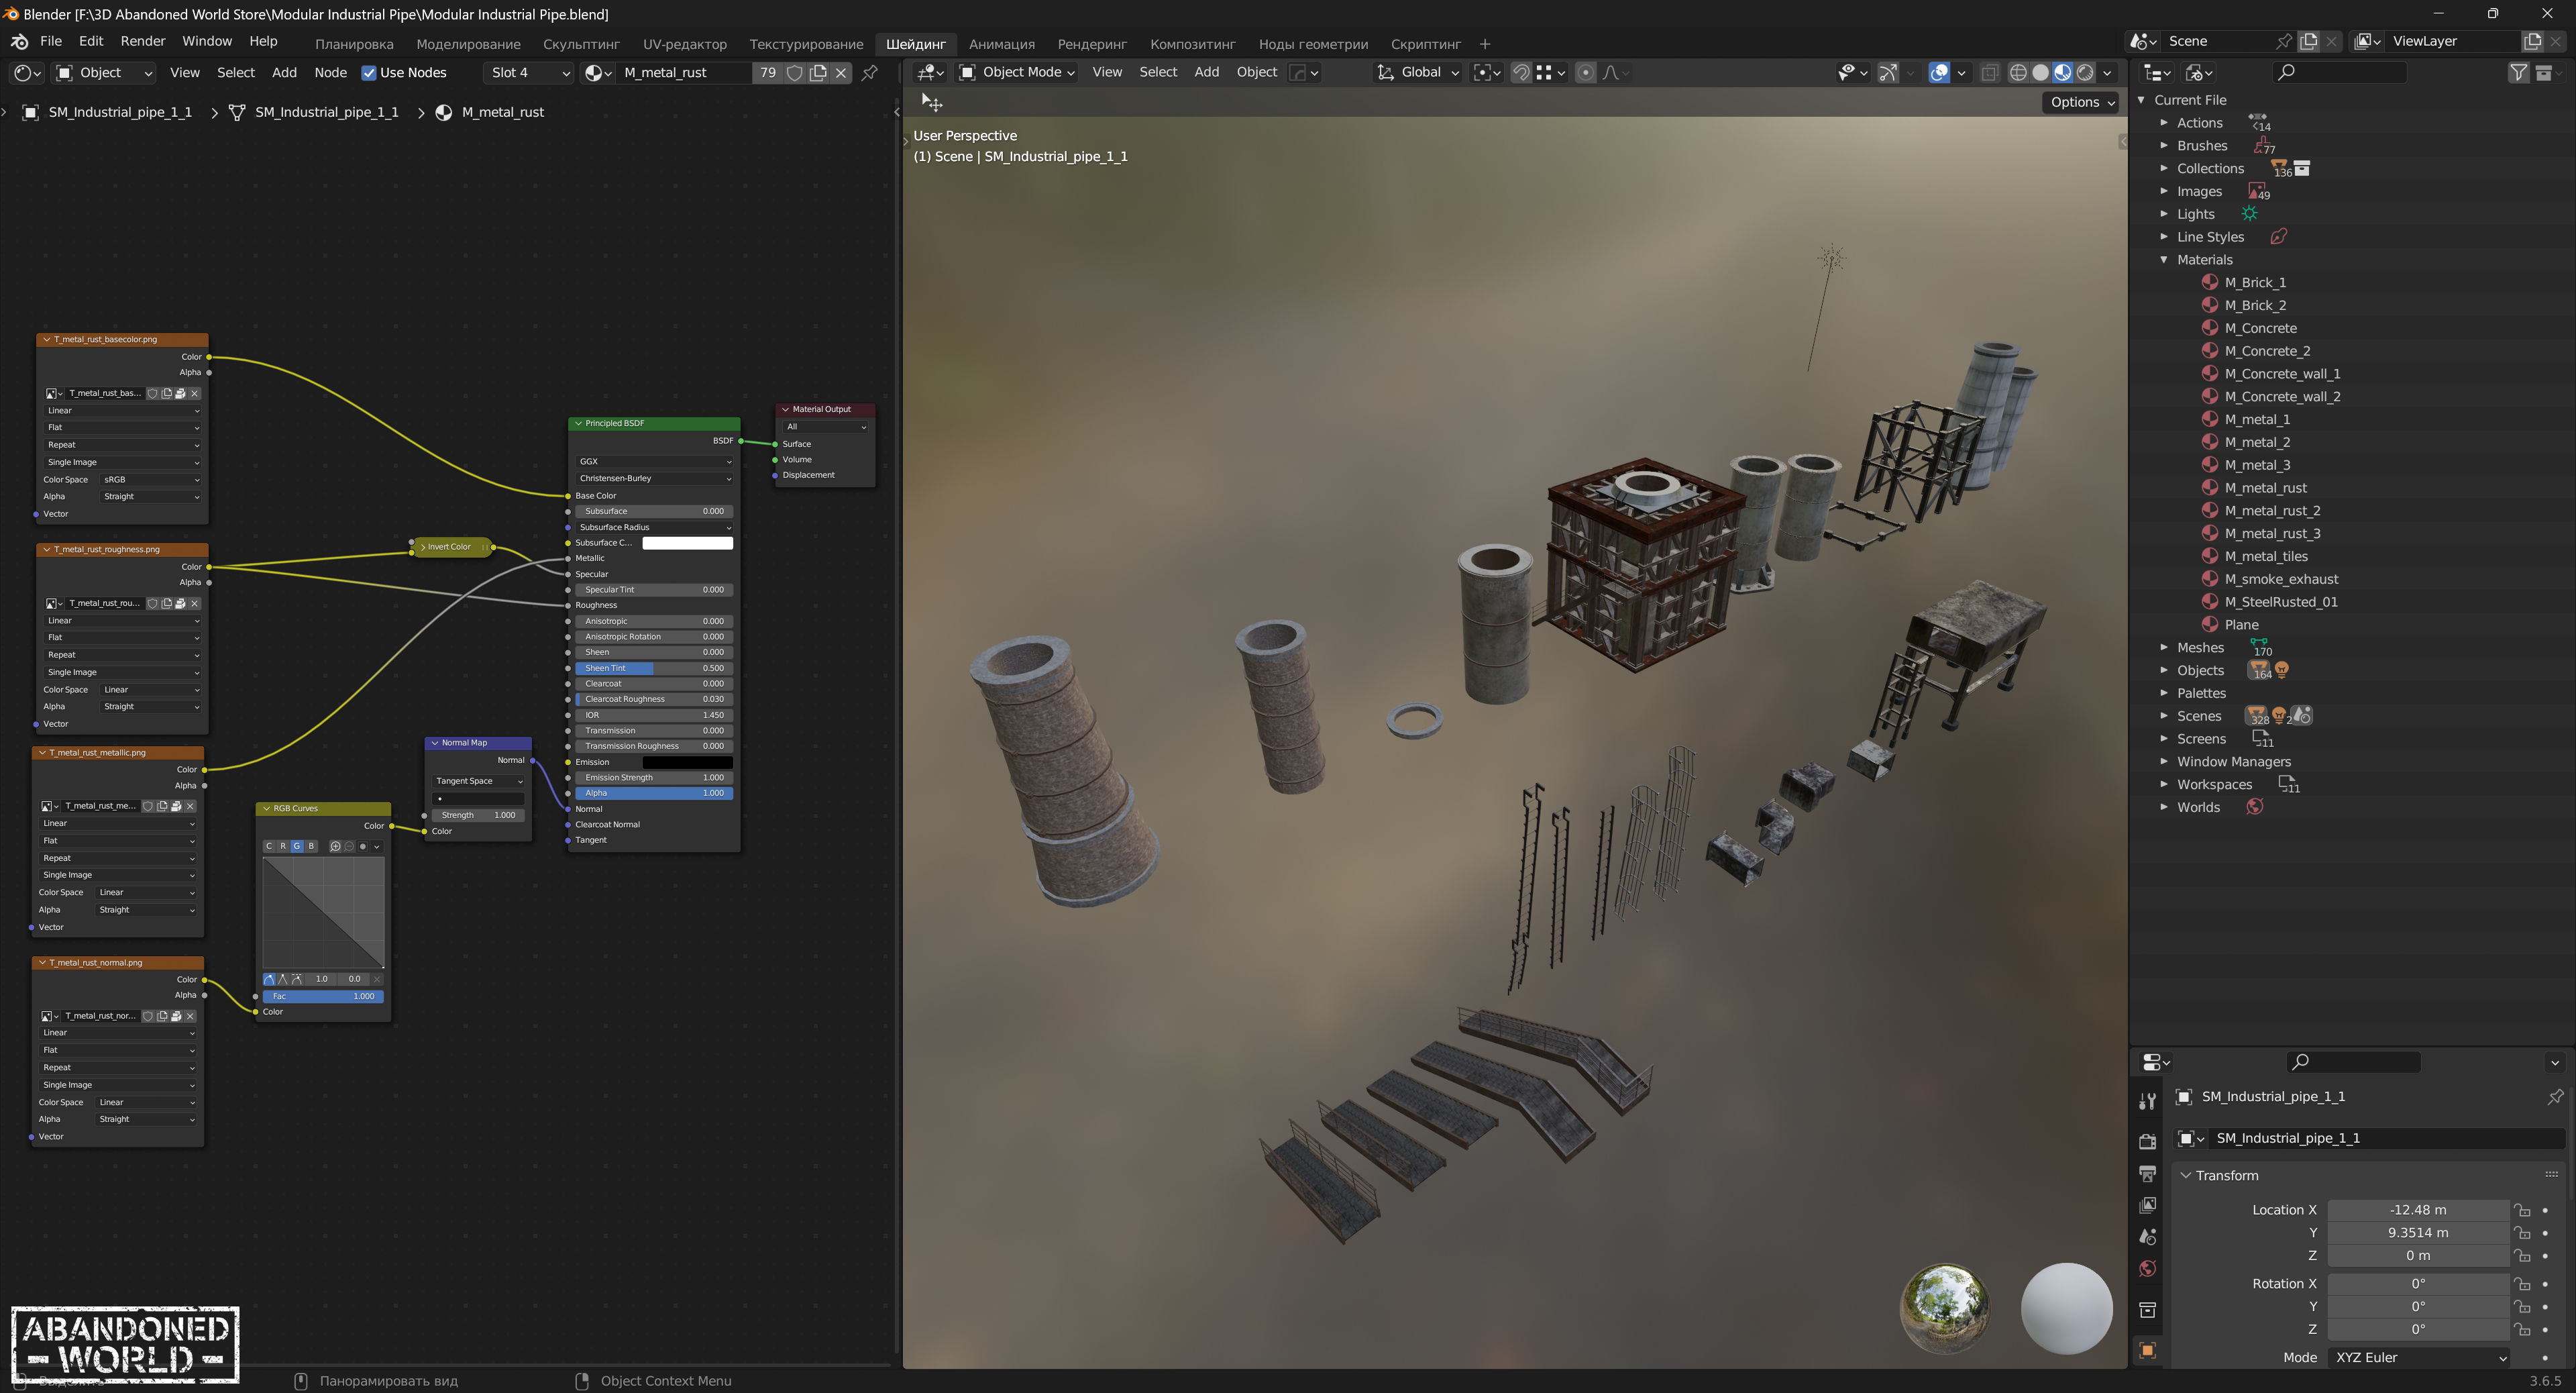The image size is (2576, 1393).
Task: Pin the properties editor context
Action: [2555, 1097]
